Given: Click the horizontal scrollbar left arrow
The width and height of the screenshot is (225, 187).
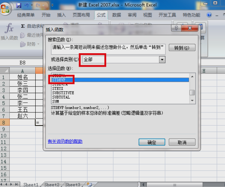Looking at the screenshot, I should point(143,184).
